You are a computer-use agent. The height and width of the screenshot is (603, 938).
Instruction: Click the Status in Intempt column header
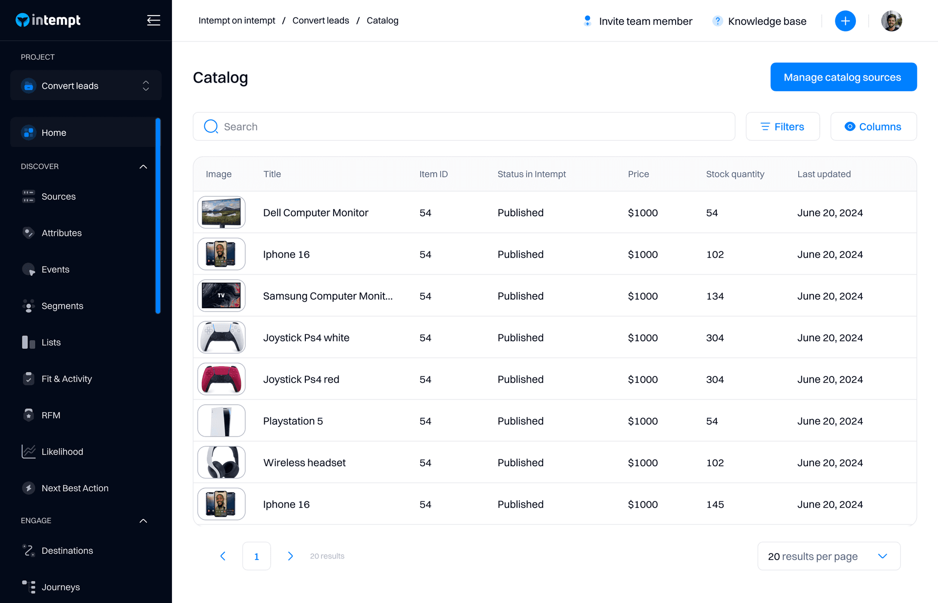coord(532,174)
